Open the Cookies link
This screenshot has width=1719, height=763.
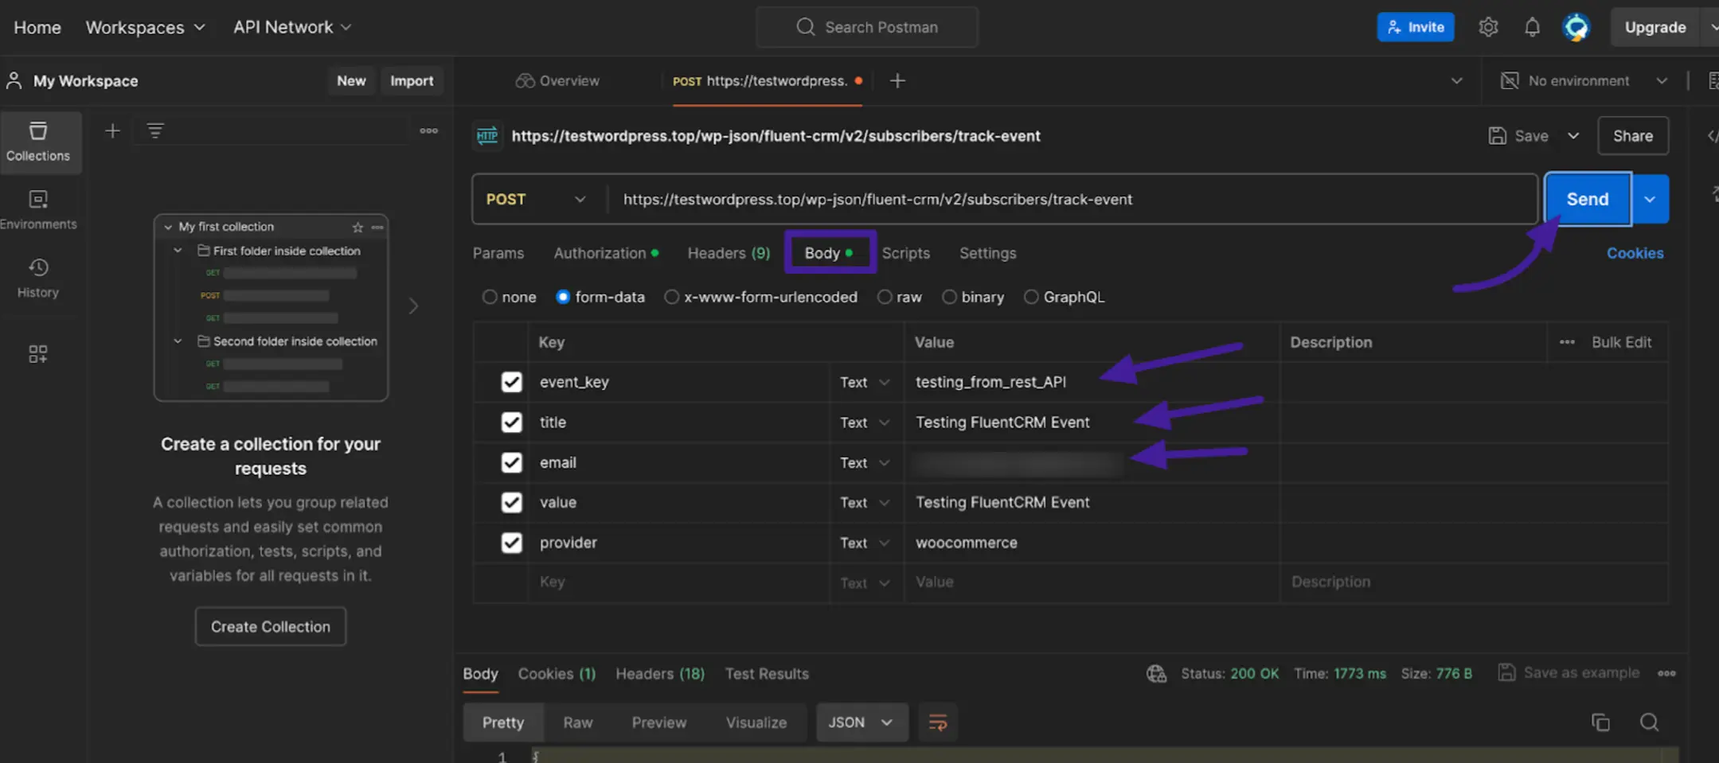coord(1635,253)
